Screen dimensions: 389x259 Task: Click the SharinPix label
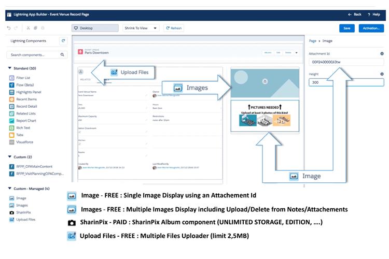click(x=23, y=213)
